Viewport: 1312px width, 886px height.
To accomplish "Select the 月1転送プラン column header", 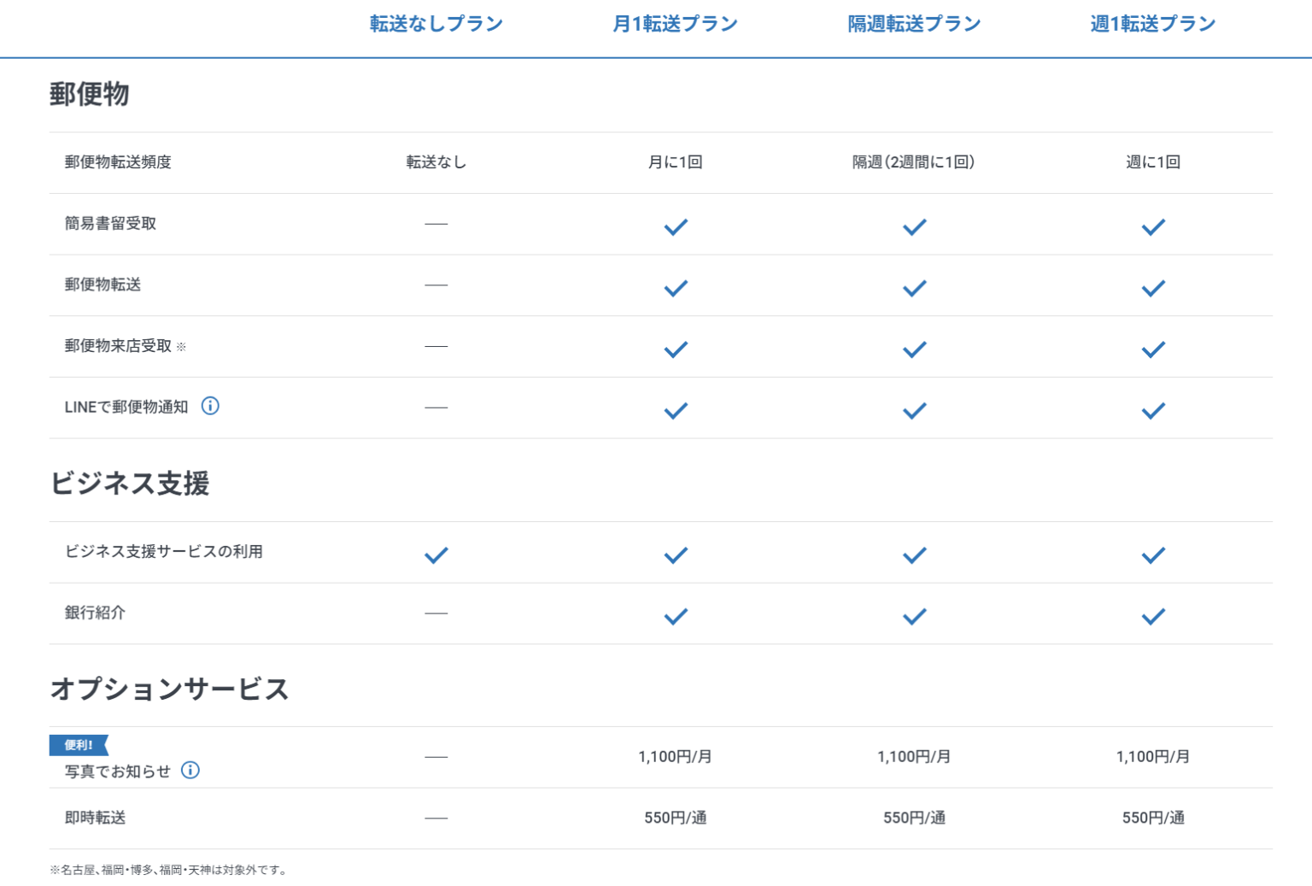I will click(676, 24).
